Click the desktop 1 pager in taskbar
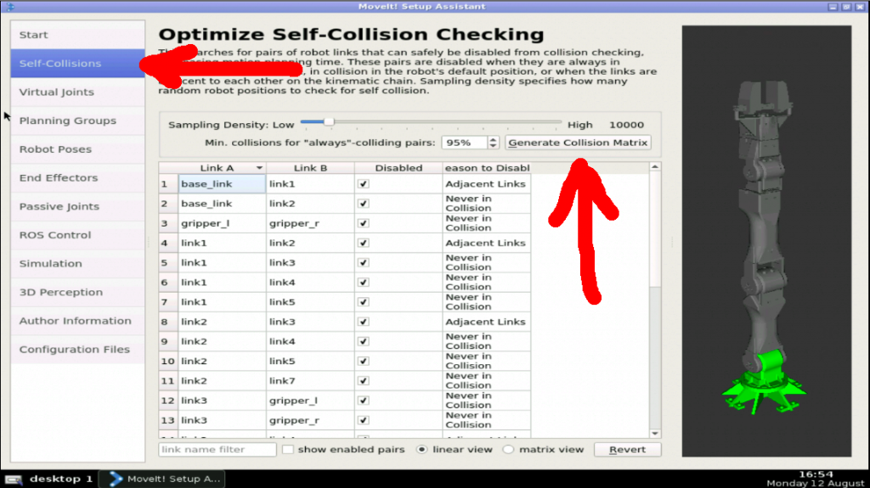Screen dimensions: 870x488 (48, 480)
